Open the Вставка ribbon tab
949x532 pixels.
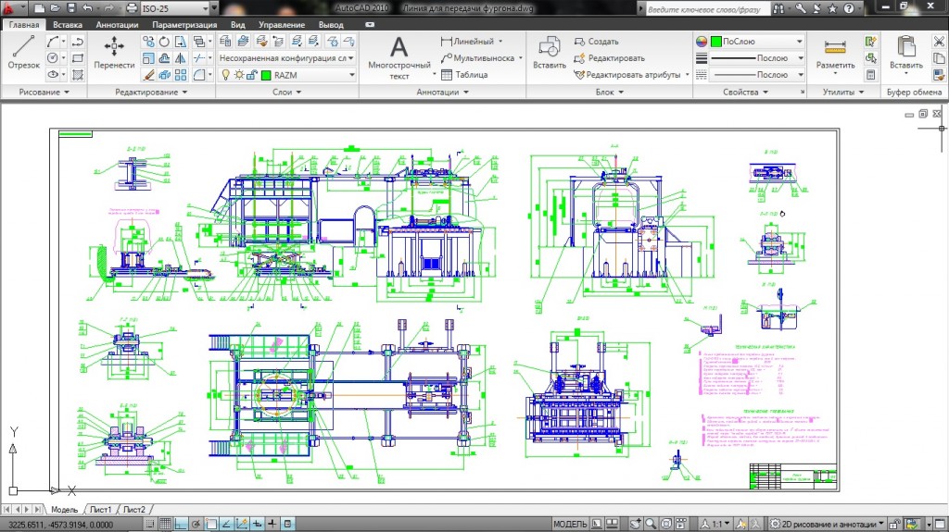click(x=67, y=25)
